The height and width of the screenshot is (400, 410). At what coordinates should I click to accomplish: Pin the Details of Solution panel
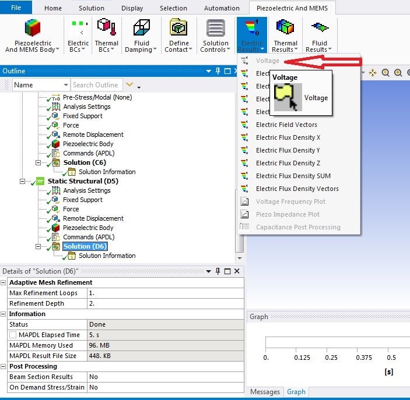tap(218, 271)
